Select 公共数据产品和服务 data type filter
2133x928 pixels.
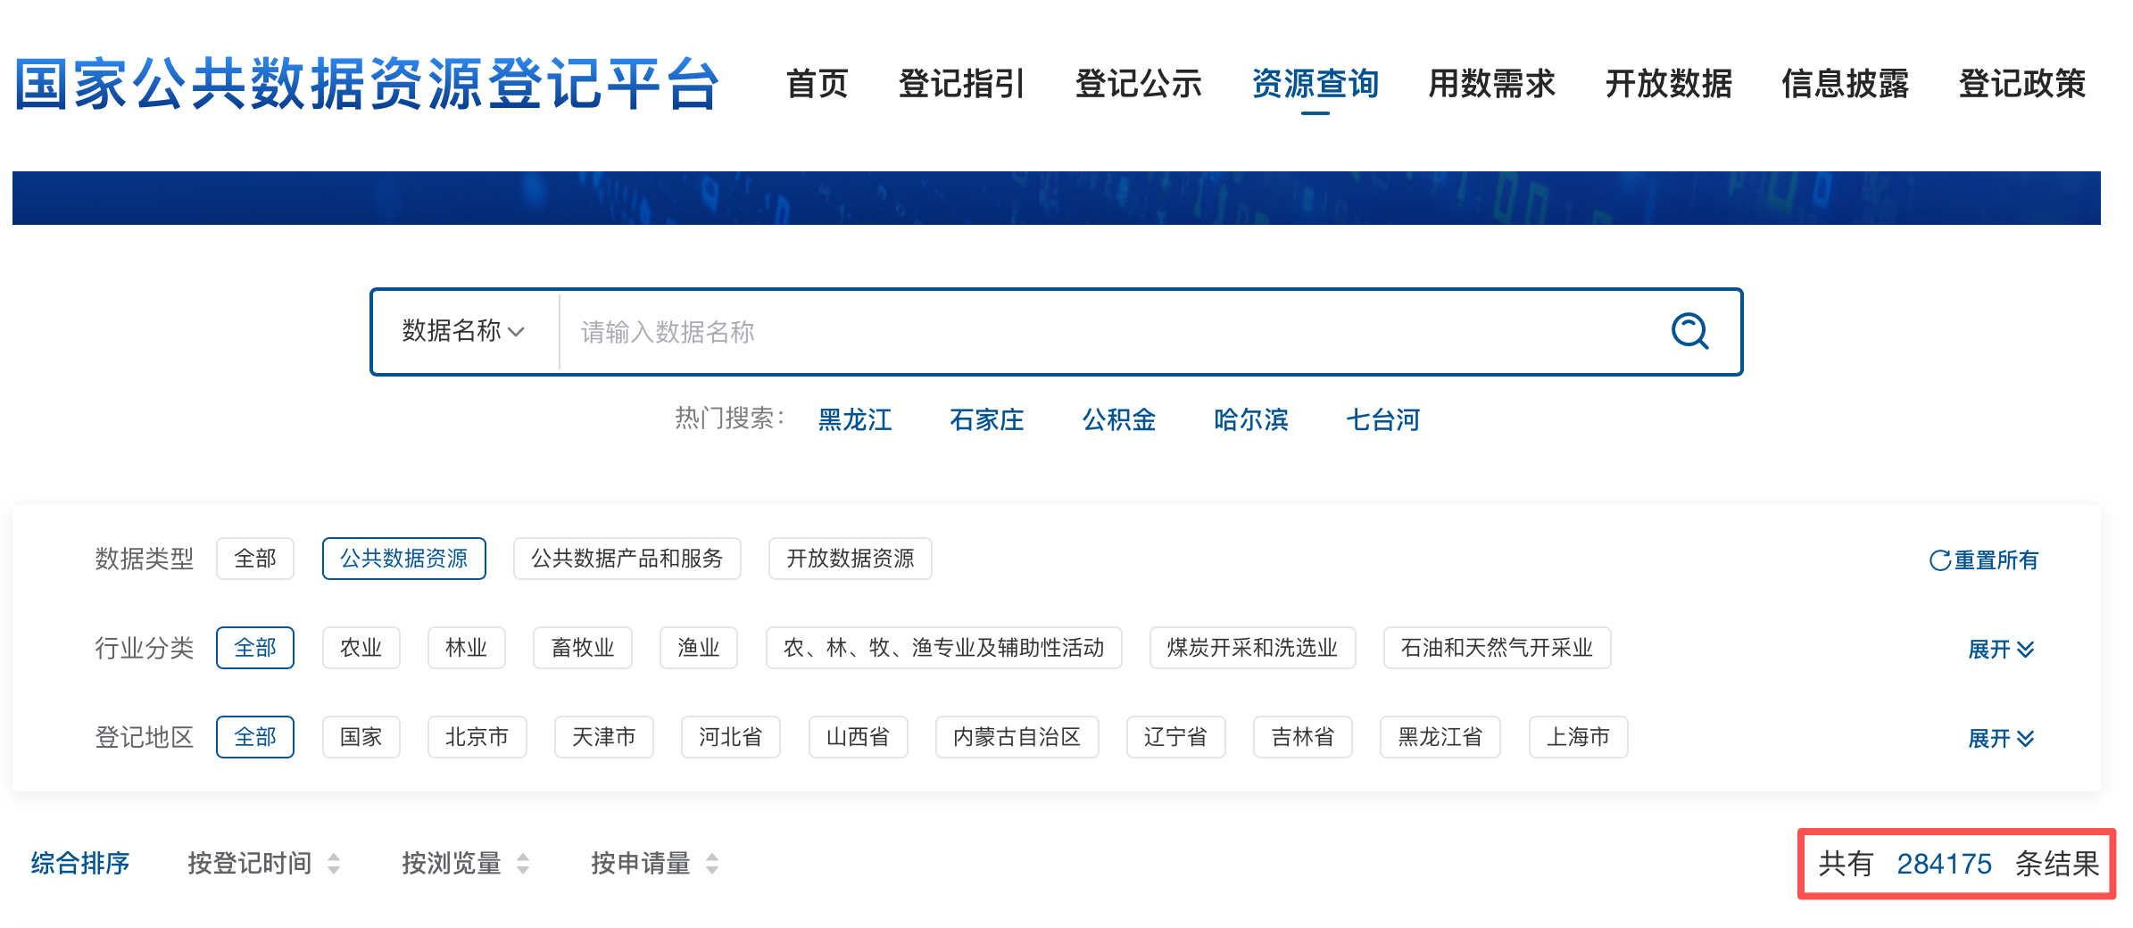coord(627,559)
